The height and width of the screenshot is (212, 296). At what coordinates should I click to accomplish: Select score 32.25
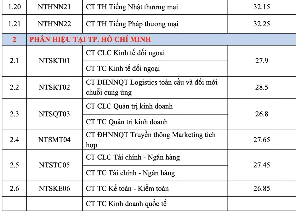(x=261, y=24)
